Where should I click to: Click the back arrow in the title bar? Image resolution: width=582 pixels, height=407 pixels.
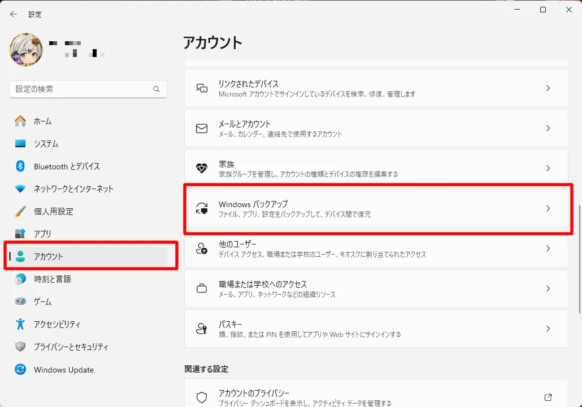(x=14, y=14)
